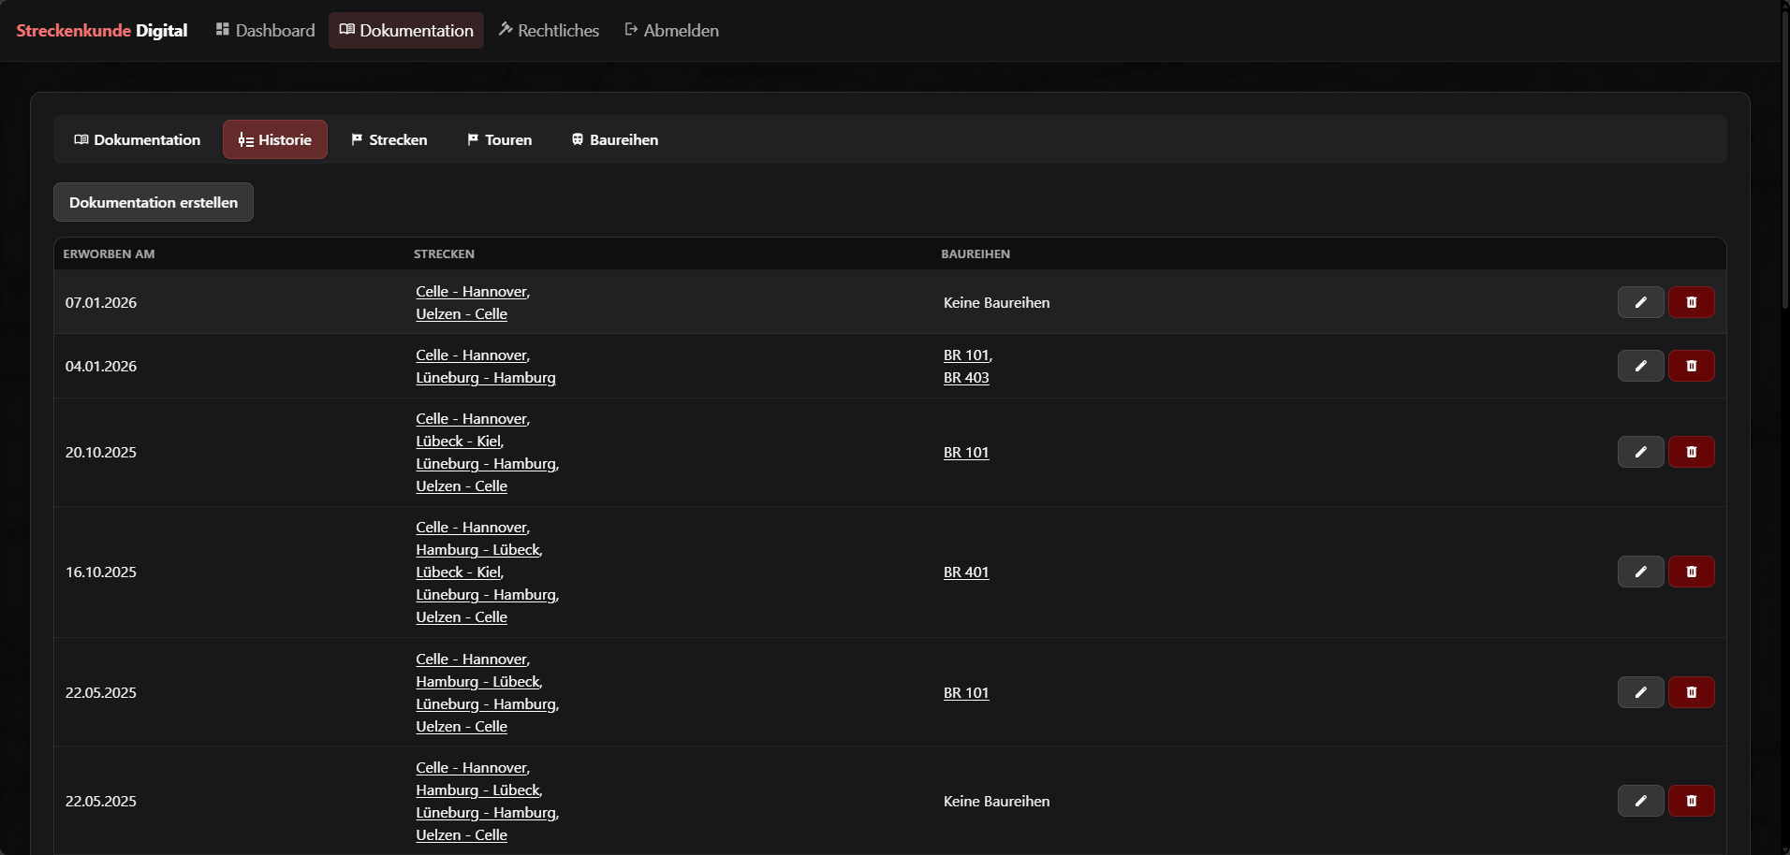The height and width of the screenshot is (855, 1790).
Task: Open edit for the 20.10.2025 entry
Action: (x=1640, y=452)
